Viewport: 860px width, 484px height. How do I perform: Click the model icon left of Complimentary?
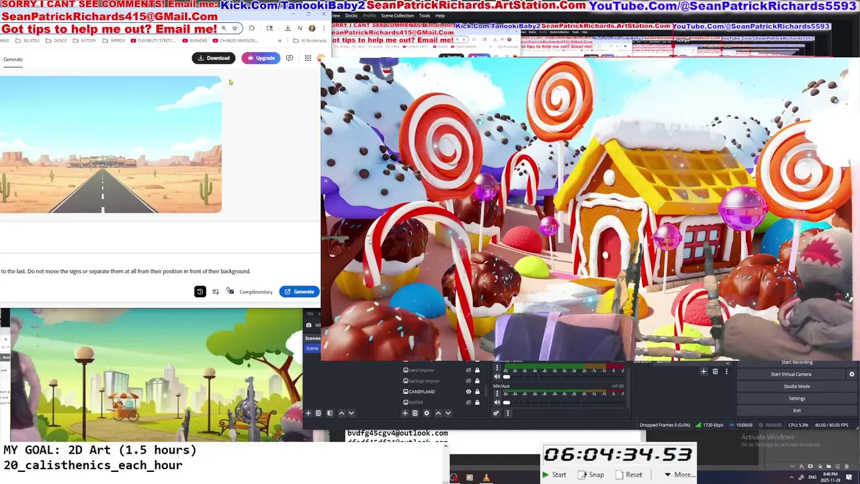(x=230, y=292)
